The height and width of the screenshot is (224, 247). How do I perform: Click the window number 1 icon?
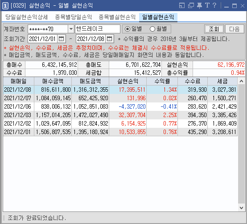coord(5,6)
